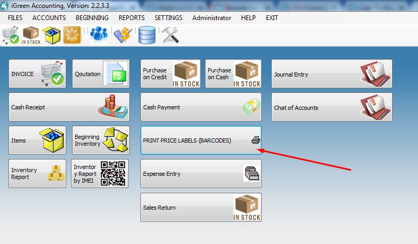Click the yellow items box toolbar icon
Screen dimensions: 418x244
tap(52, 35)
